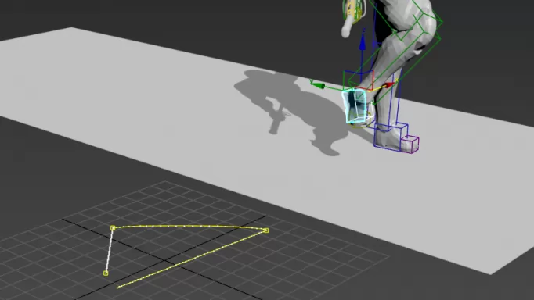This screenshot has height=300, width=534.
Task: Click the top-left yellow spline vertex
Action: tap(113, 228)
